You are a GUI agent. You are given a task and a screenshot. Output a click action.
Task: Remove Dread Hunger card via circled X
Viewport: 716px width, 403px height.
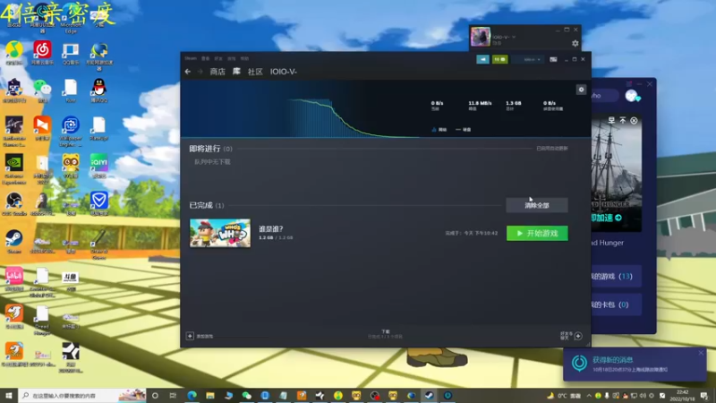[634, 120]
